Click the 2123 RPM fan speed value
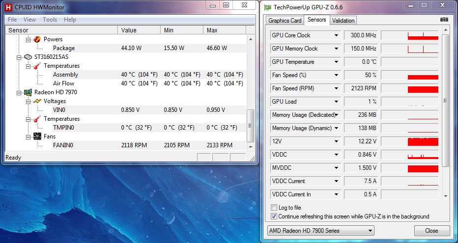Viewport: 458px width, 243px height. pos(361,88)
